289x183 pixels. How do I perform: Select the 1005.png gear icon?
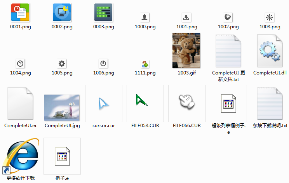click(x=62, y=64)
